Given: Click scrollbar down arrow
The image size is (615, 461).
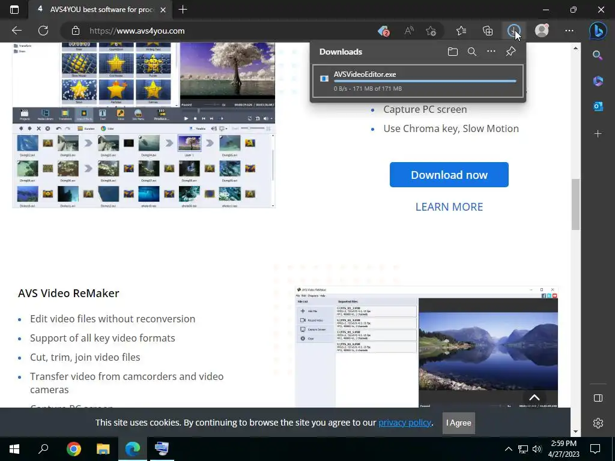Looking at the screenshot, I should pos(575,432).
